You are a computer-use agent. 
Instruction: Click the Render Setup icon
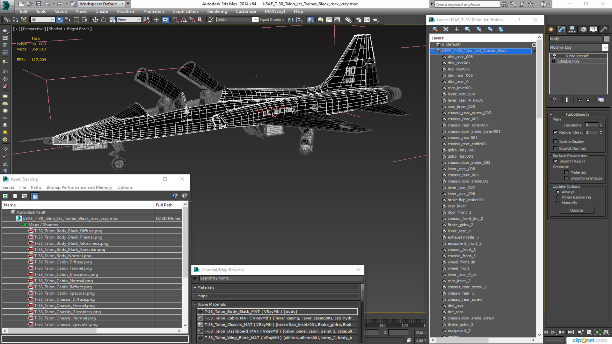[359, 20]
